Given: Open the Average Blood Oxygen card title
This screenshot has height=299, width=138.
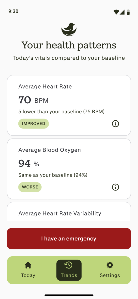Looking at the screenshot, I should click(50, 150).
